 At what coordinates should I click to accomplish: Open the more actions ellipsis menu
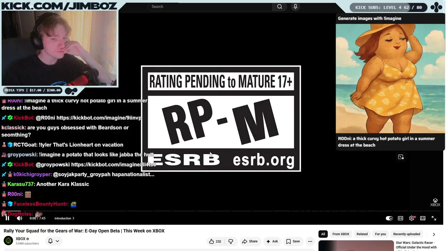(x=310, y=241)
